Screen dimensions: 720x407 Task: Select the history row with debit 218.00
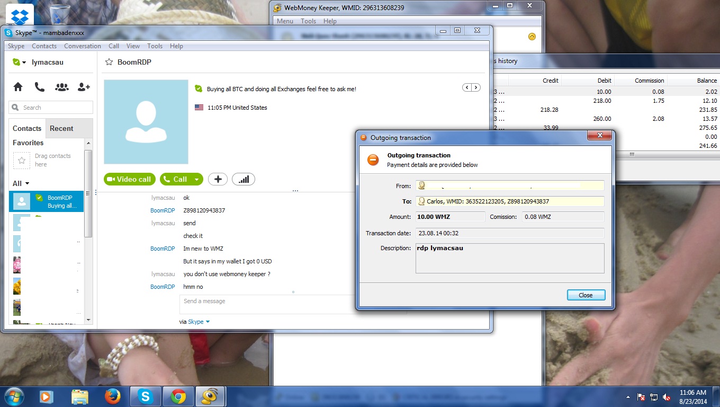point(606,101)
